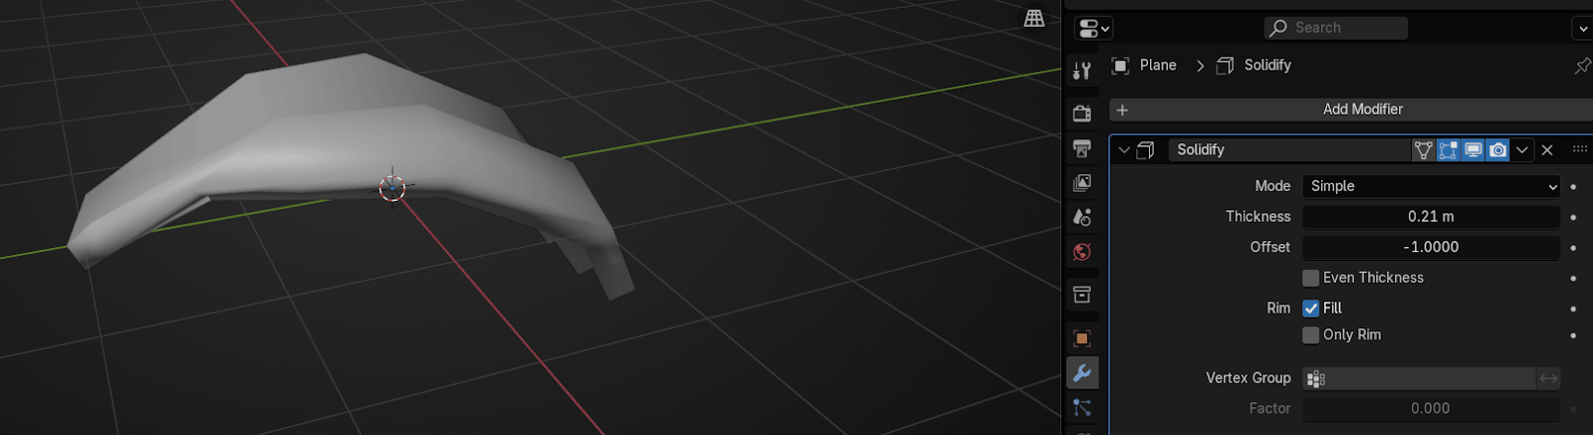Switch to the Object properties tab
The image size is (1593, 435).
click(x=1082, y=338)
